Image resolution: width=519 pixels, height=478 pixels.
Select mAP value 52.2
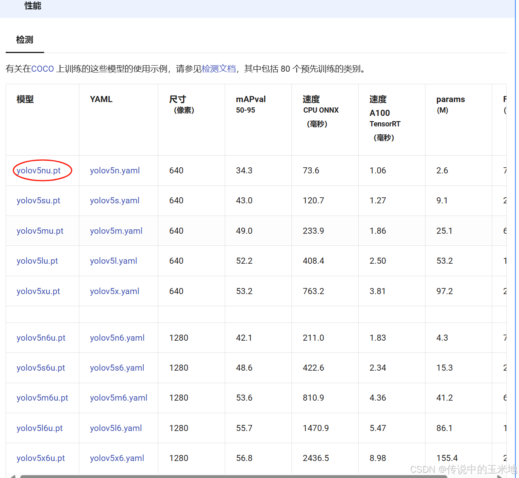244,261
